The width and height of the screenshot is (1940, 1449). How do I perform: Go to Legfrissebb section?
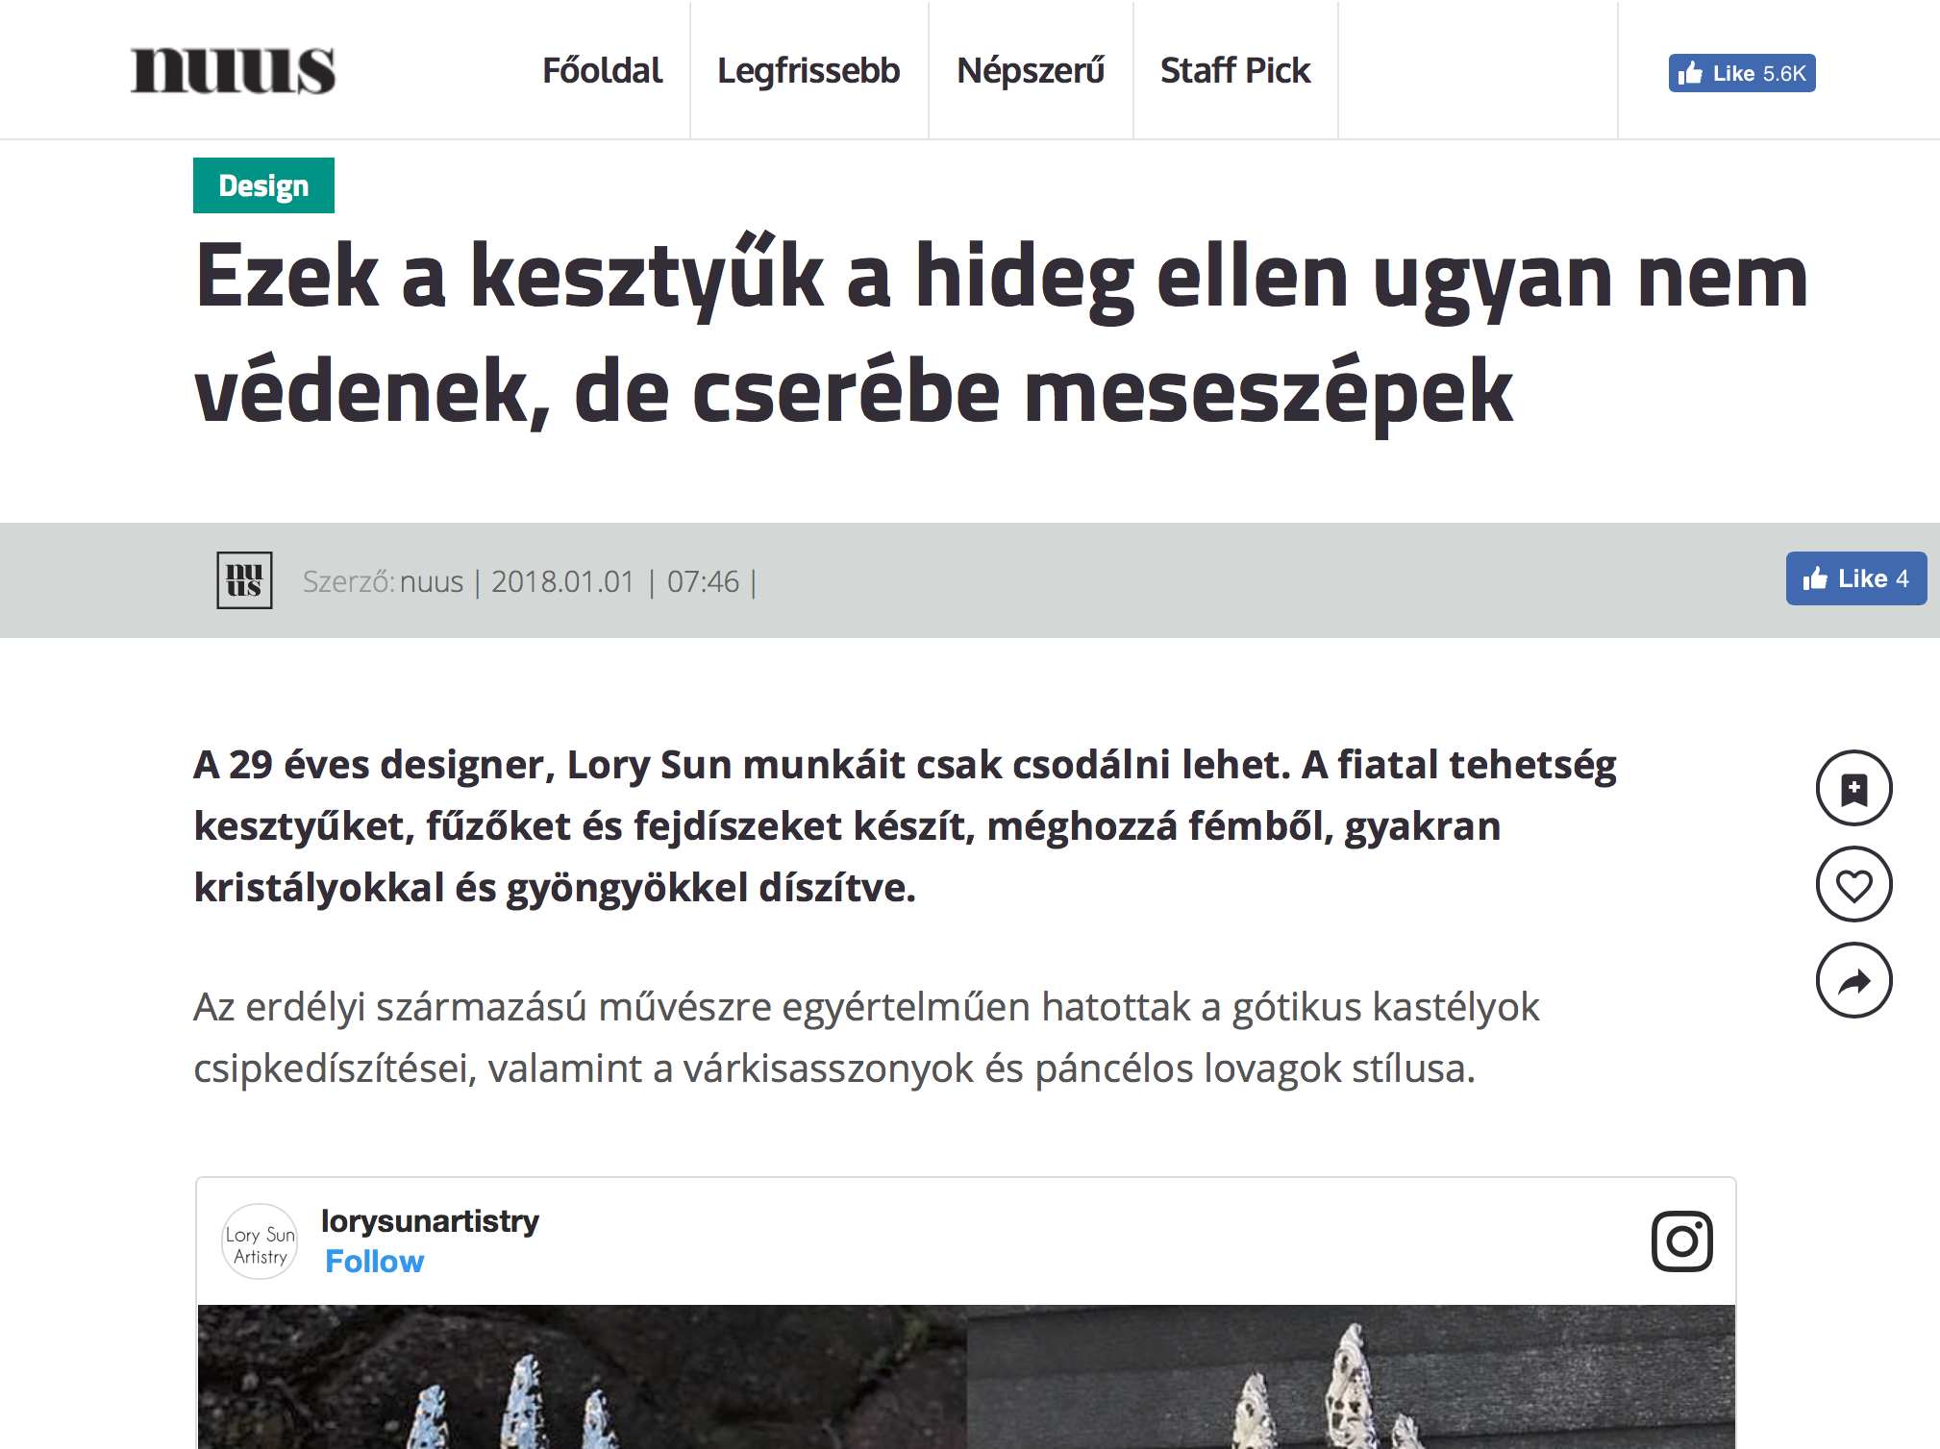pyautogui.click(x=808, y=71)
